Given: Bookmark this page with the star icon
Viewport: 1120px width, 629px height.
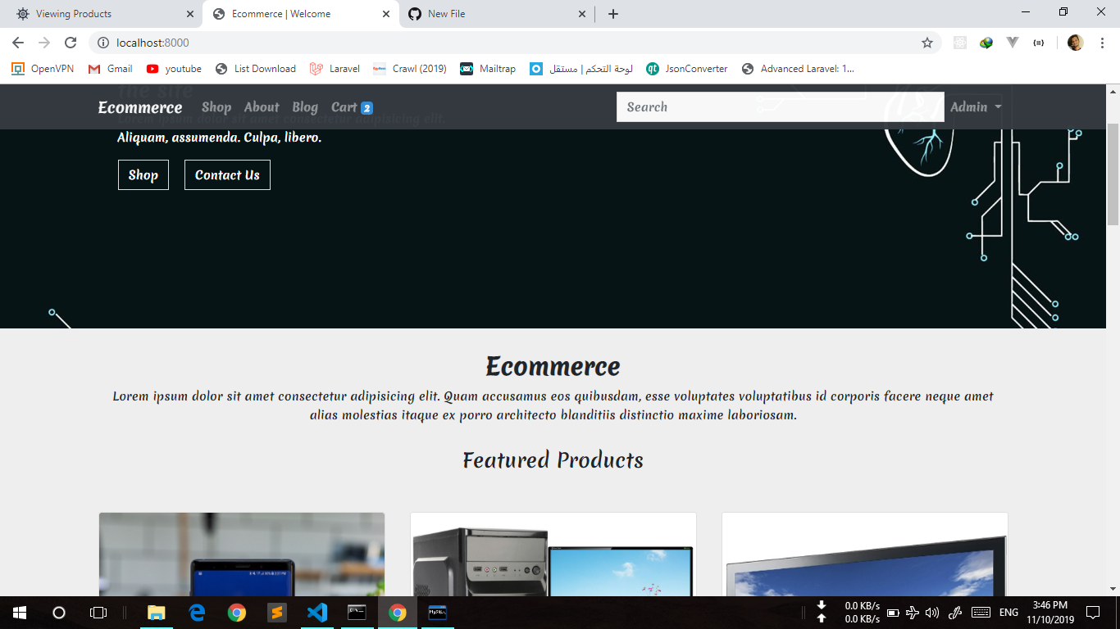Looking at the screenshot, I should [x=927, y=43].
